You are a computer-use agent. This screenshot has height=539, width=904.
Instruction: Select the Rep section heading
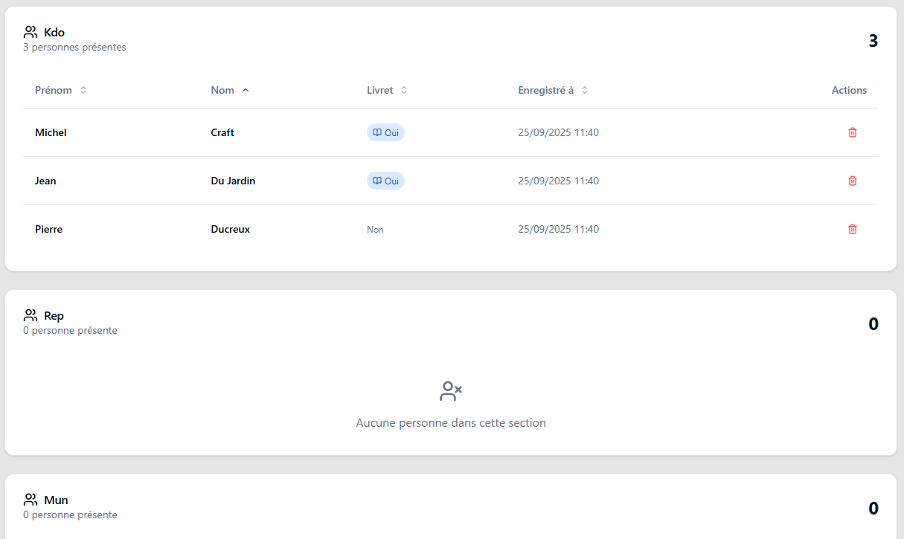pyautogui.click(x=54, y=316)
